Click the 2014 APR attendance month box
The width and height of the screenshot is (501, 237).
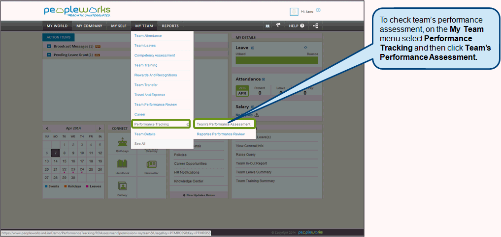click(x=242, y=91)
